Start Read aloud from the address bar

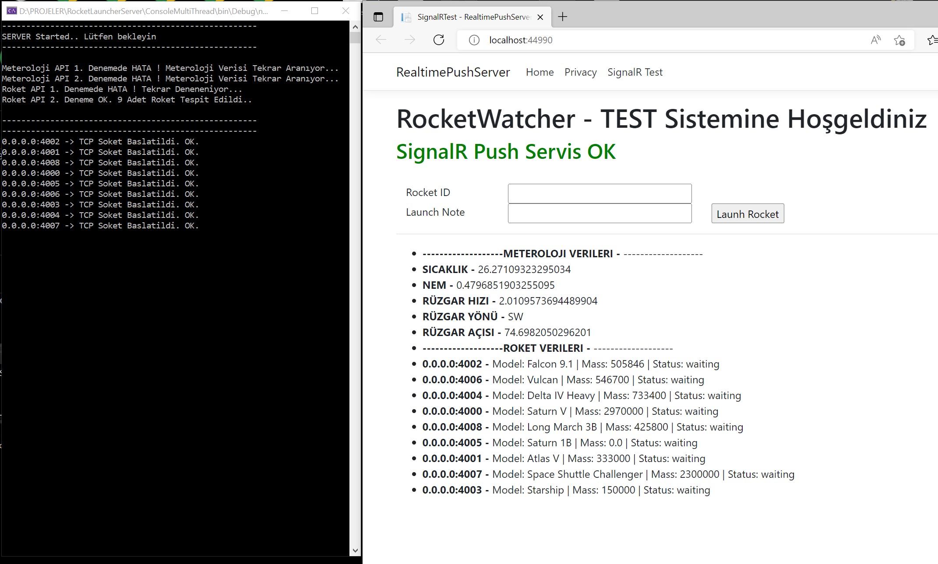(875, 40)
